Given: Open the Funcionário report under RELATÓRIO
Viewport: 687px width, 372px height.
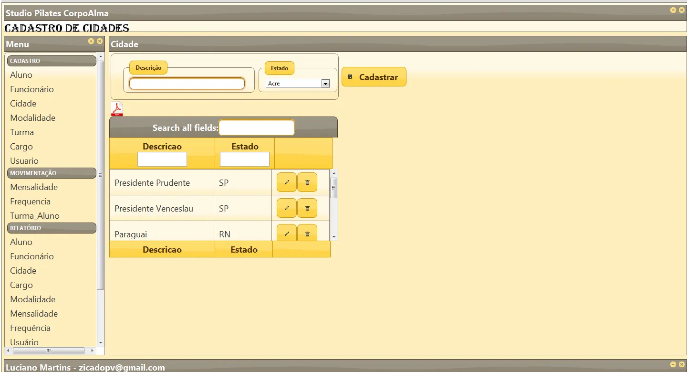Looking at the screenshot, I should (x=32, y=256).
